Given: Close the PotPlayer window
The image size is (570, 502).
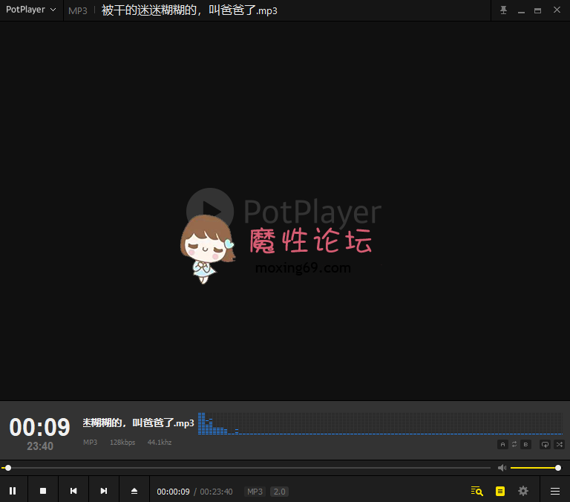Looking at the screenshot, I should 557,10.
